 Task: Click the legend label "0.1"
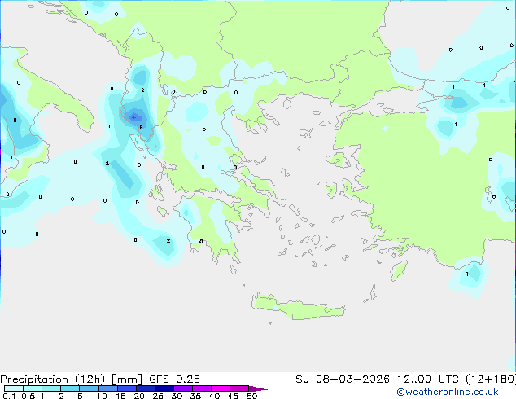pos(10,396)
